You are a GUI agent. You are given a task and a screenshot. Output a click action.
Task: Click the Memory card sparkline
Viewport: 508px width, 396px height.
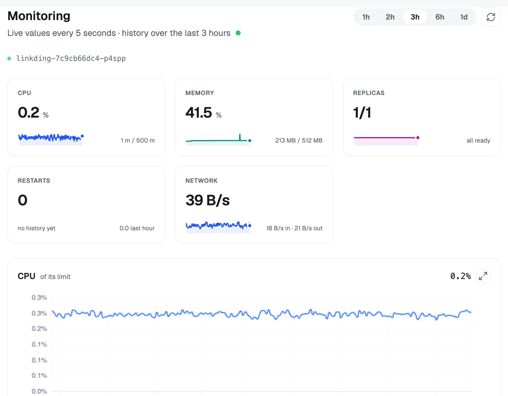[218, 139]
